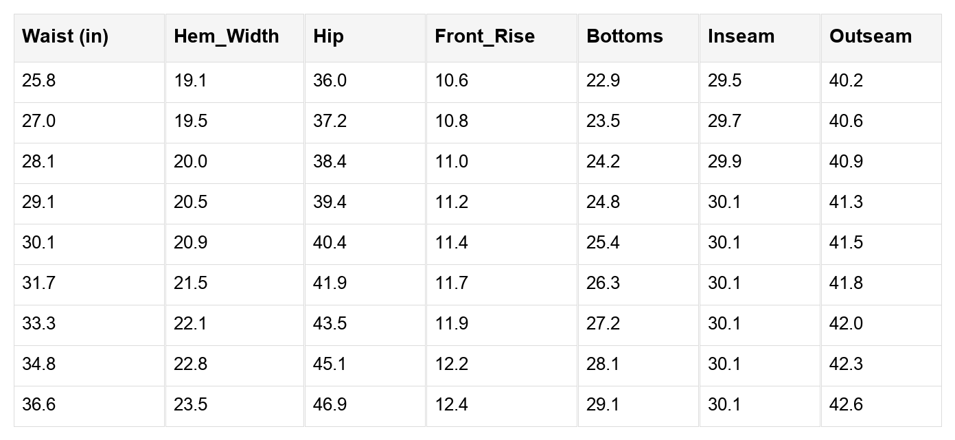Select the Bottoms column header
This screenshot has width=955, height=440.
tap(625, 36)
